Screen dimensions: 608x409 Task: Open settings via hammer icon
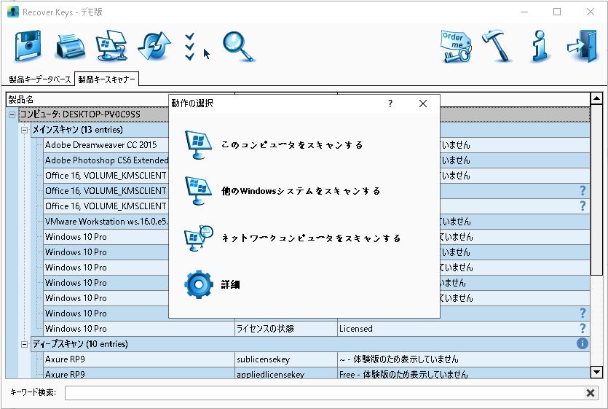pyautogui.click(x=496, y=46)
